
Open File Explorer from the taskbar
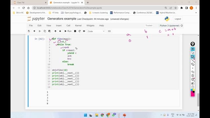point(96,115)
